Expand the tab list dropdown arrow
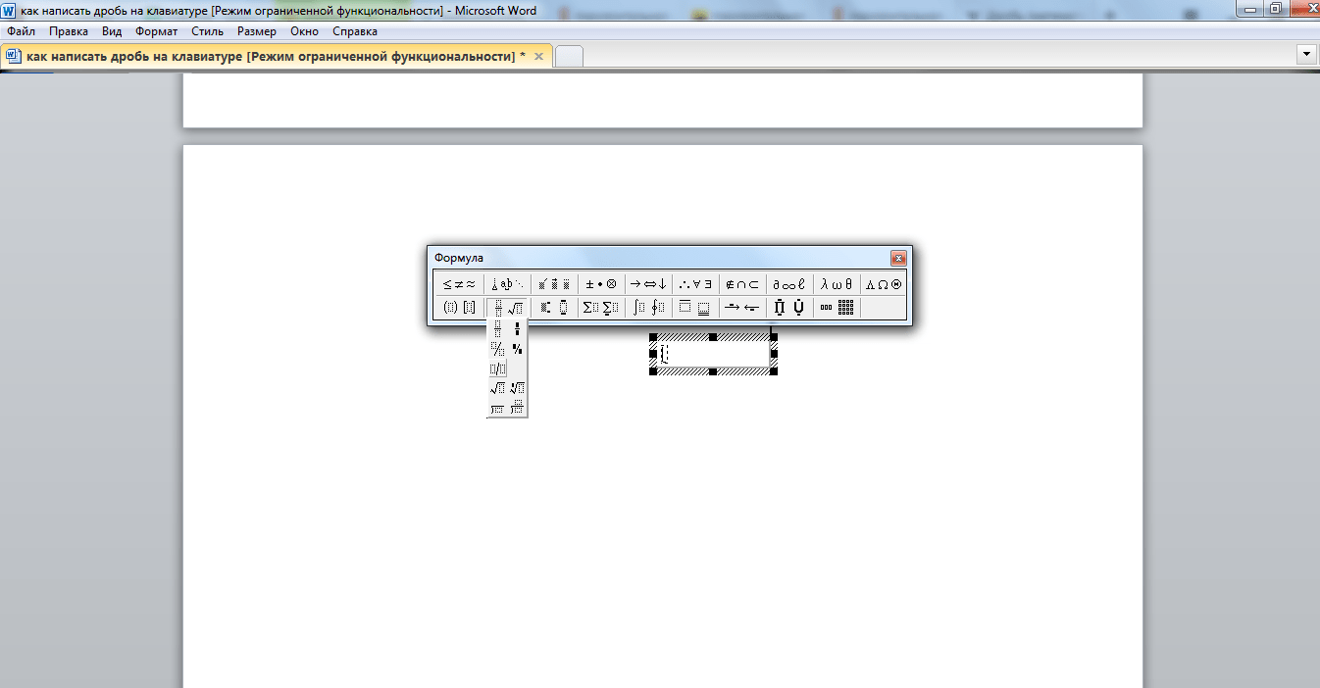Image resolution: width=1320 pixels, height=688 pixels. coord(1306,55)
